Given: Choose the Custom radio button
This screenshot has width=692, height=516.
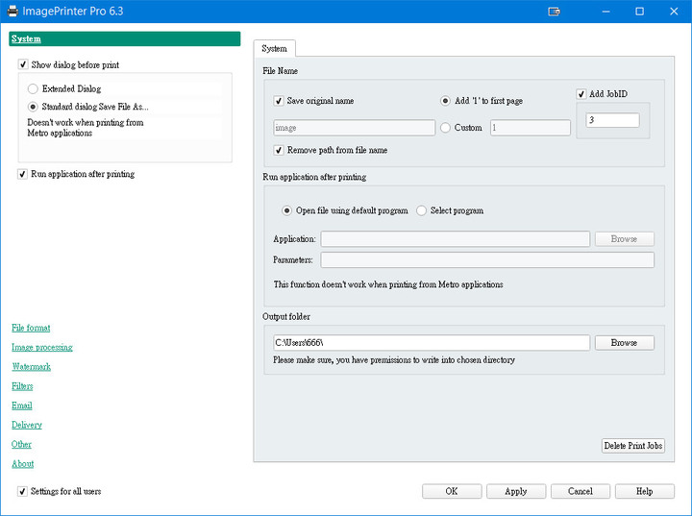Looking at the screenshot, I should click(445, 128).
